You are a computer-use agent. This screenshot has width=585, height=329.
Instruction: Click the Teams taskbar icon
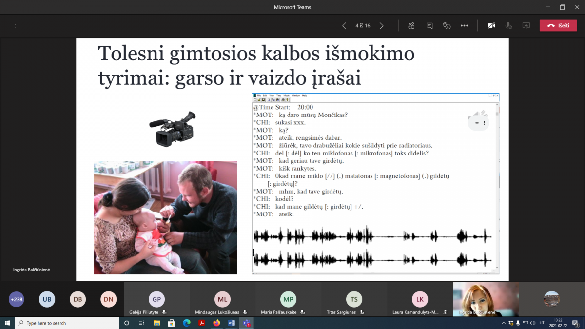[247, 323]
